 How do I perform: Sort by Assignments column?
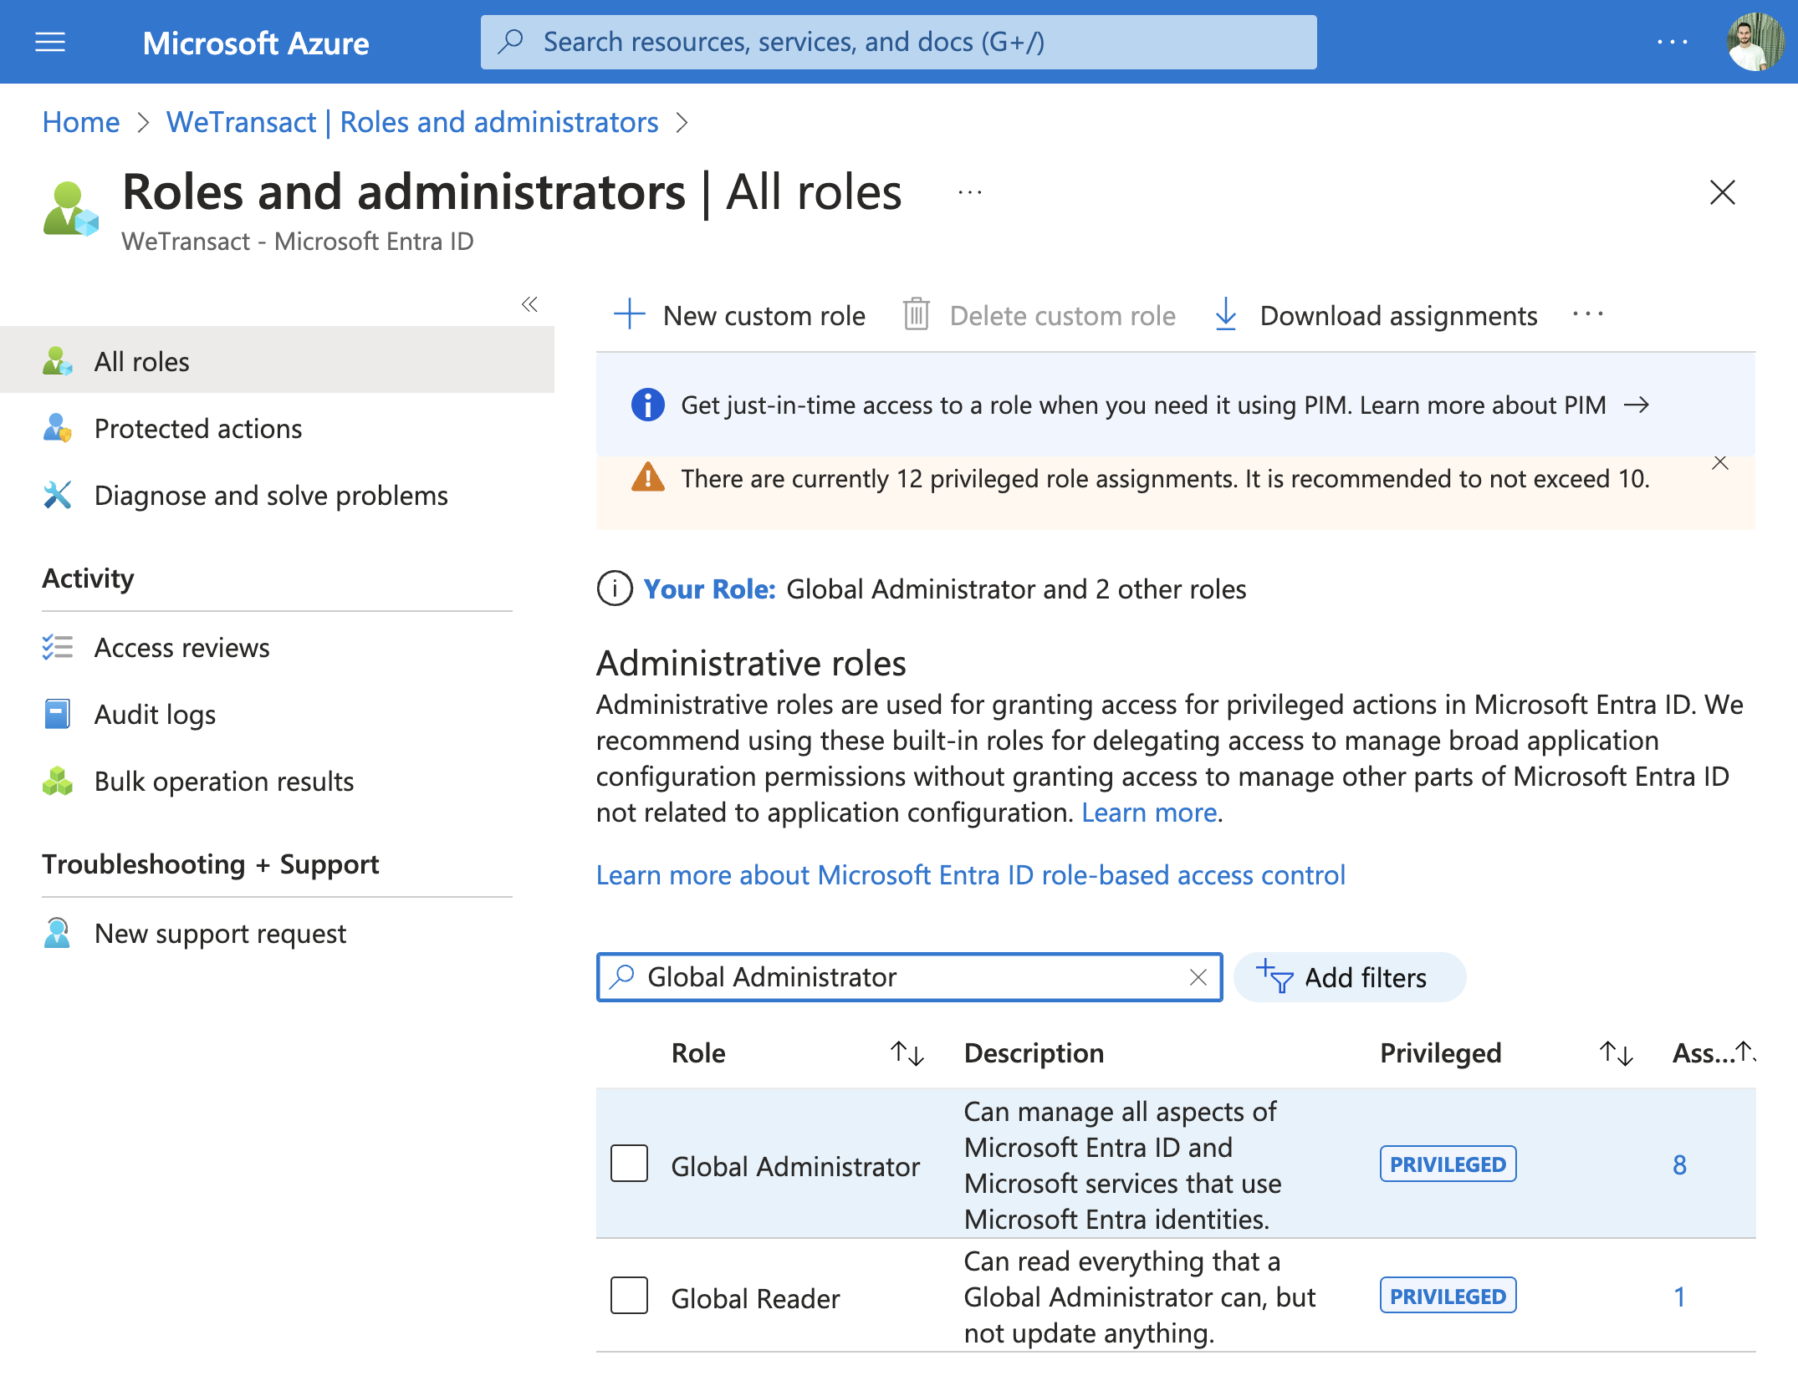[x=1713, y=1052]
